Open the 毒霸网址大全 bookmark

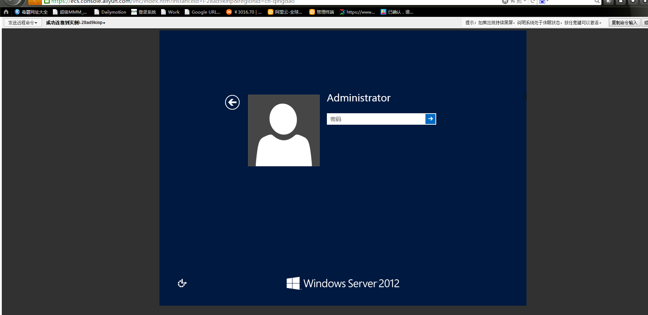coord(31,12)
